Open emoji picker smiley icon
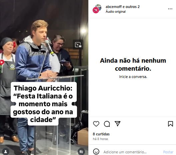The width and height of the screenshot is (176, 155). (96, 152)
